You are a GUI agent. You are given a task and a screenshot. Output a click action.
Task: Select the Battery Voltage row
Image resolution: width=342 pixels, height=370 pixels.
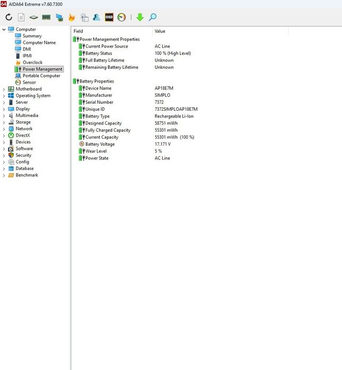click(x=181, y=144)
